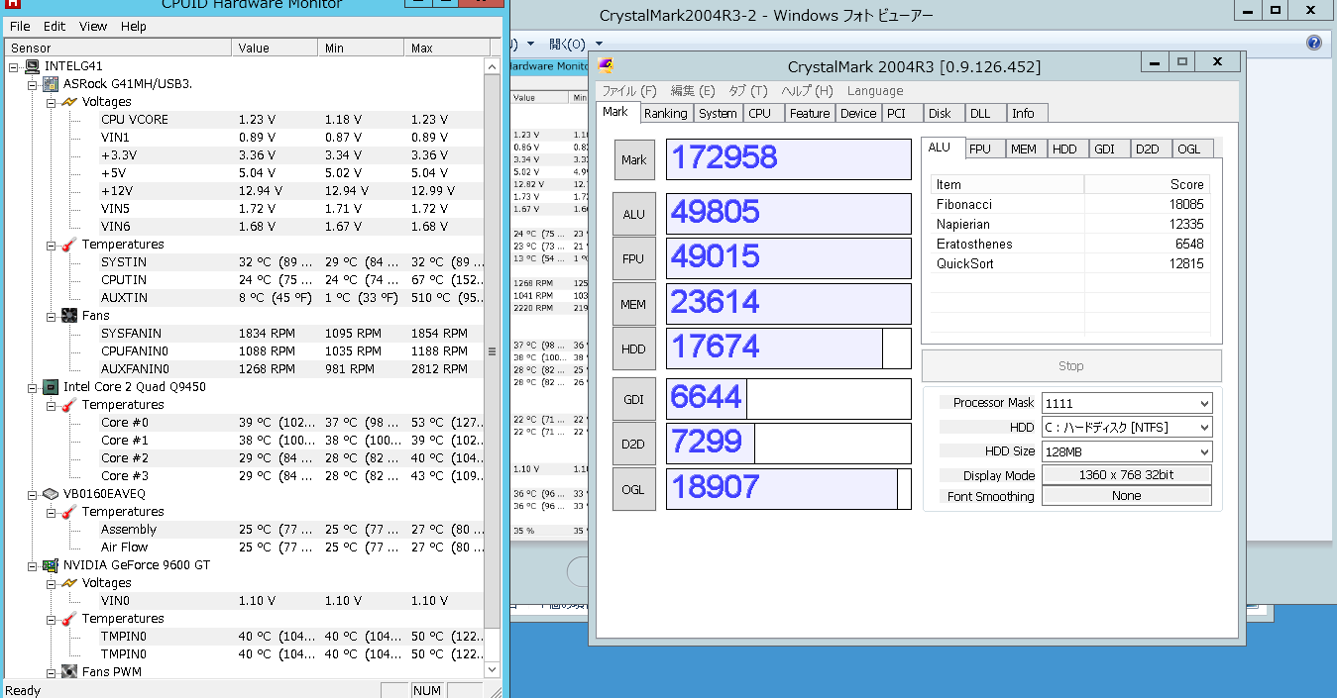Collapse the NVIDIA GeForce 9600 GT node
The height and width of the screenshot is (698, 1337).
tap(33, 565)
